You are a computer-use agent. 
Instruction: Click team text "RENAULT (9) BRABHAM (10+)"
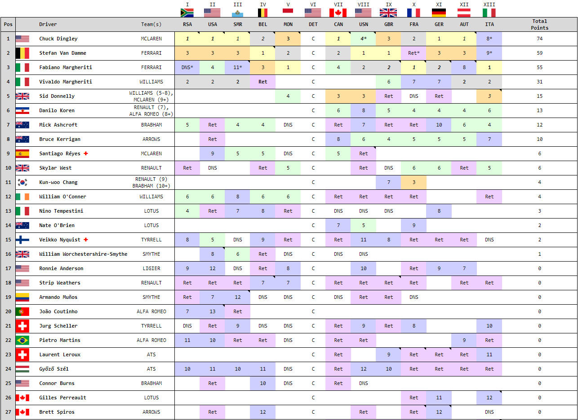pyautogui.click(x=151, y=182)
